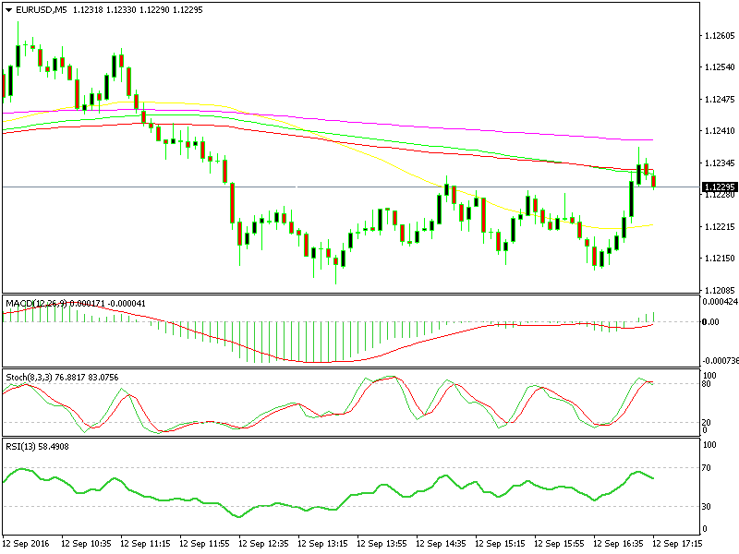
Task: Click the 1.12345 price axis label
Action: [x=720, y=163]
